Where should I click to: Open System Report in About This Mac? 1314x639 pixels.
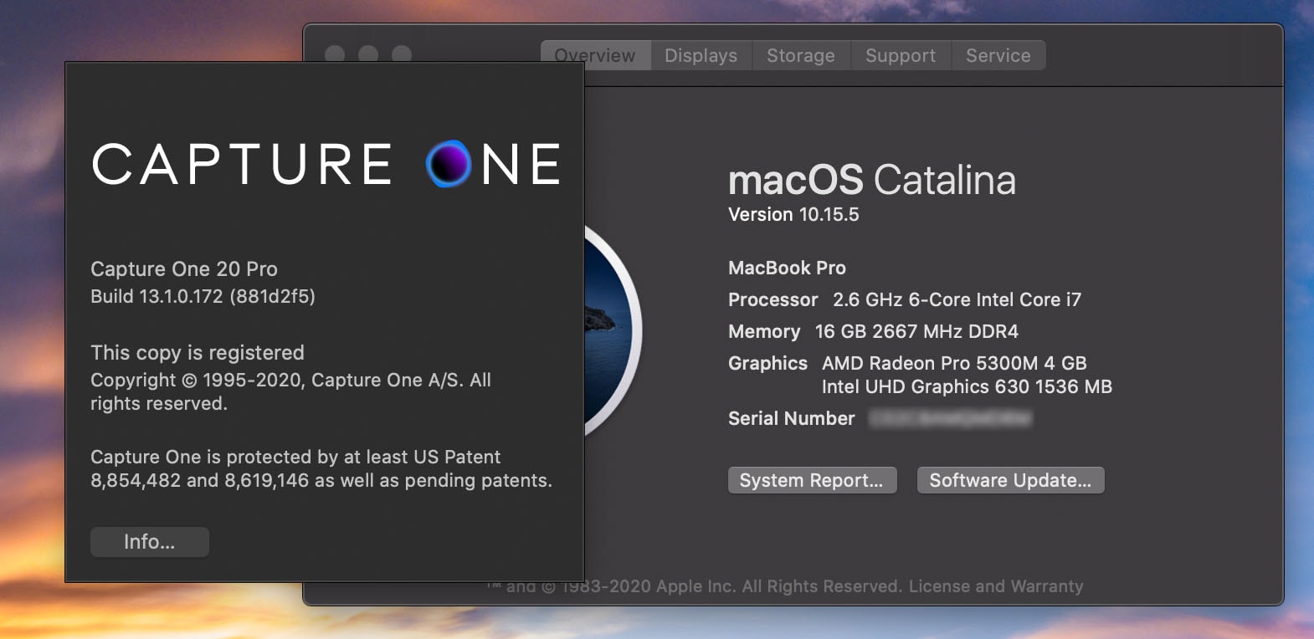click(x=812, y=480)
